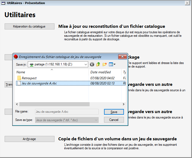Viewport: 192px width, 158px height.
Task: Expand the Save in location dropdown
Action: (86, 65)
